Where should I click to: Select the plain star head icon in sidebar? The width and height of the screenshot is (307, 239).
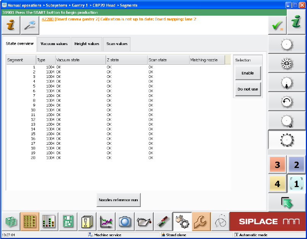point(287,45)
